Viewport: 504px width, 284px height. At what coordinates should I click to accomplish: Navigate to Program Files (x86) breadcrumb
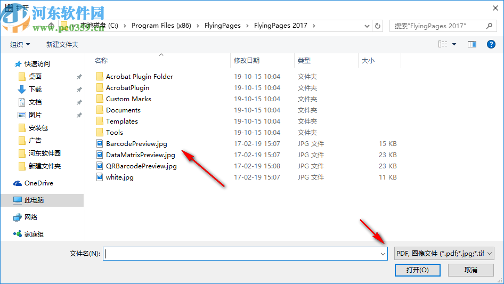[161, 26]
